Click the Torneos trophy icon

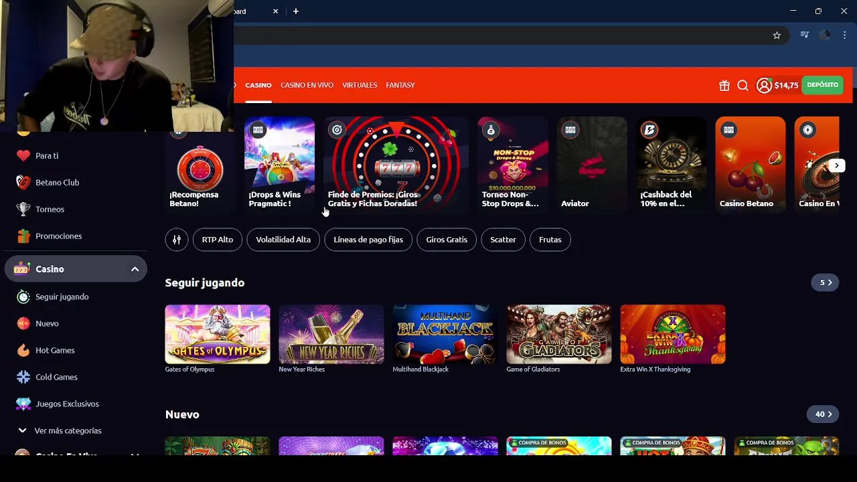23,209
